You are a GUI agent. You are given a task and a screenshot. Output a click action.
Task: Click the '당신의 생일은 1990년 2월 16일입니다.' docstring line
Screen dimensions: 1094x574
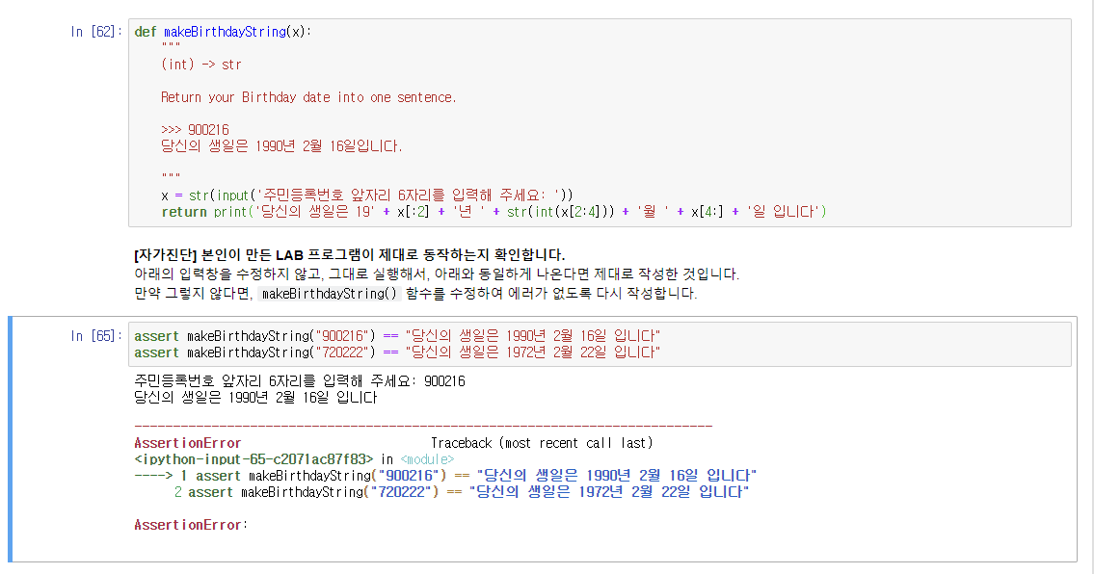point(281,145)
